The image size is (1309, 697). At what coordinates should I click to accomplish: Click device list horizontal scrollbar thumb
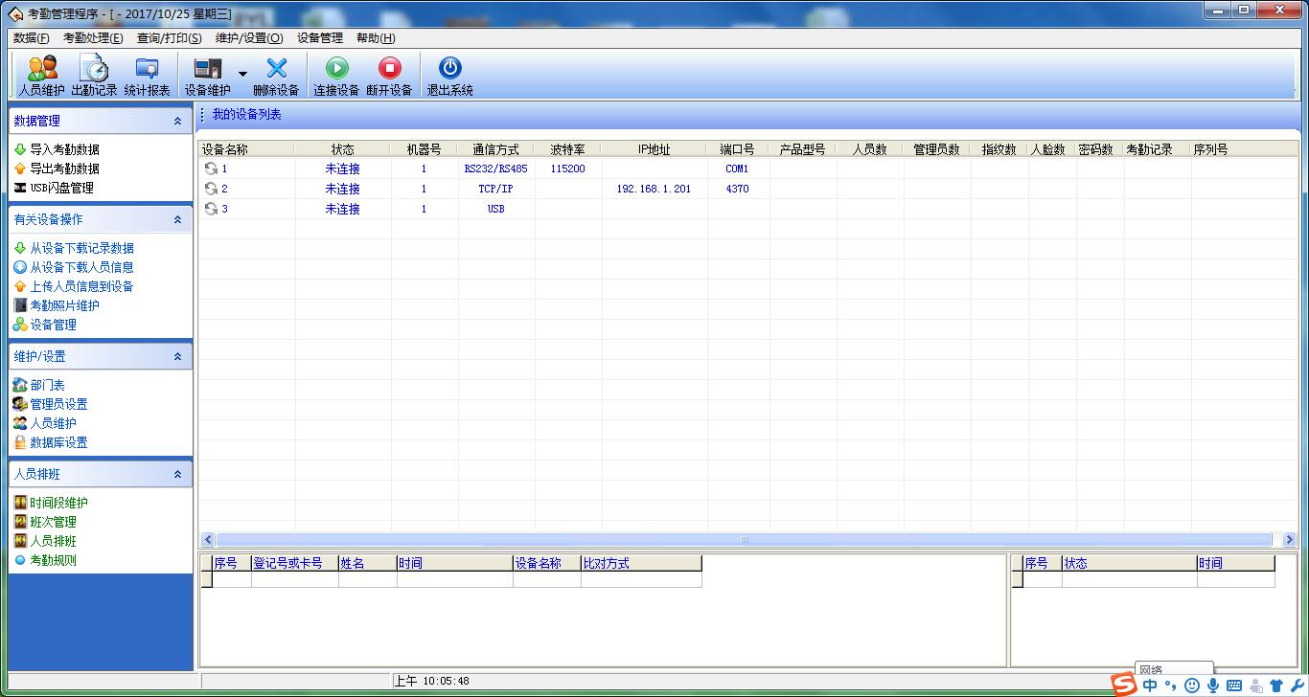click(x=745, y=540)
